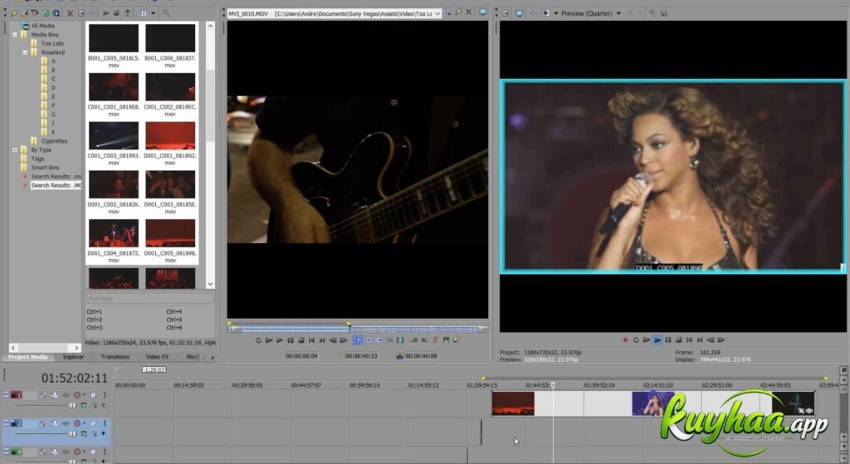Image resolution: width=850 pixels, height=464 pixels.
Task: Click the trimmer selection end timecode 00:00:40:13
Action: click(361, 356)
